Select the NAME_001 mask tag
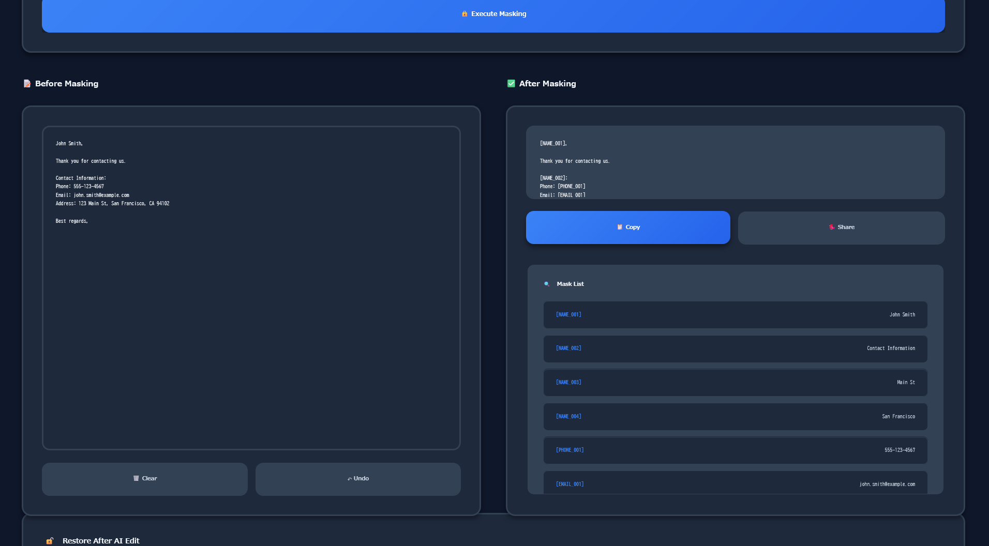989x546 pixels. click(568, 314)
